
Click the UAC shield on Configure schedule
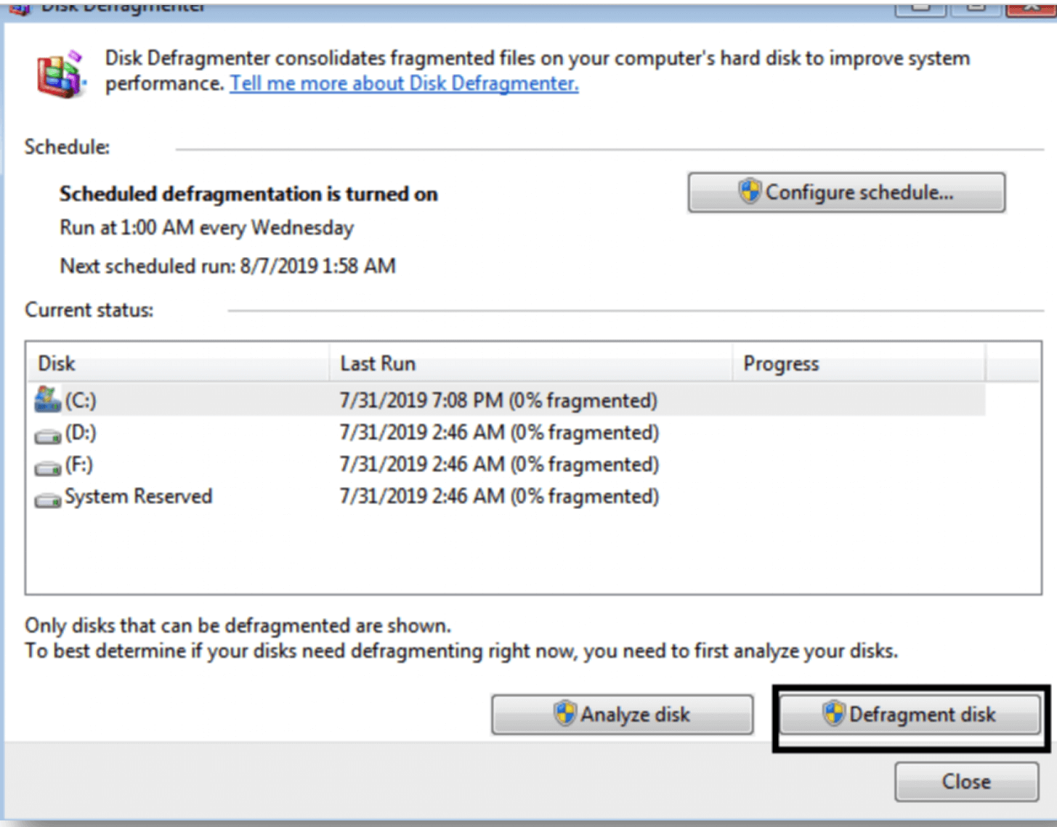(748, 192)
